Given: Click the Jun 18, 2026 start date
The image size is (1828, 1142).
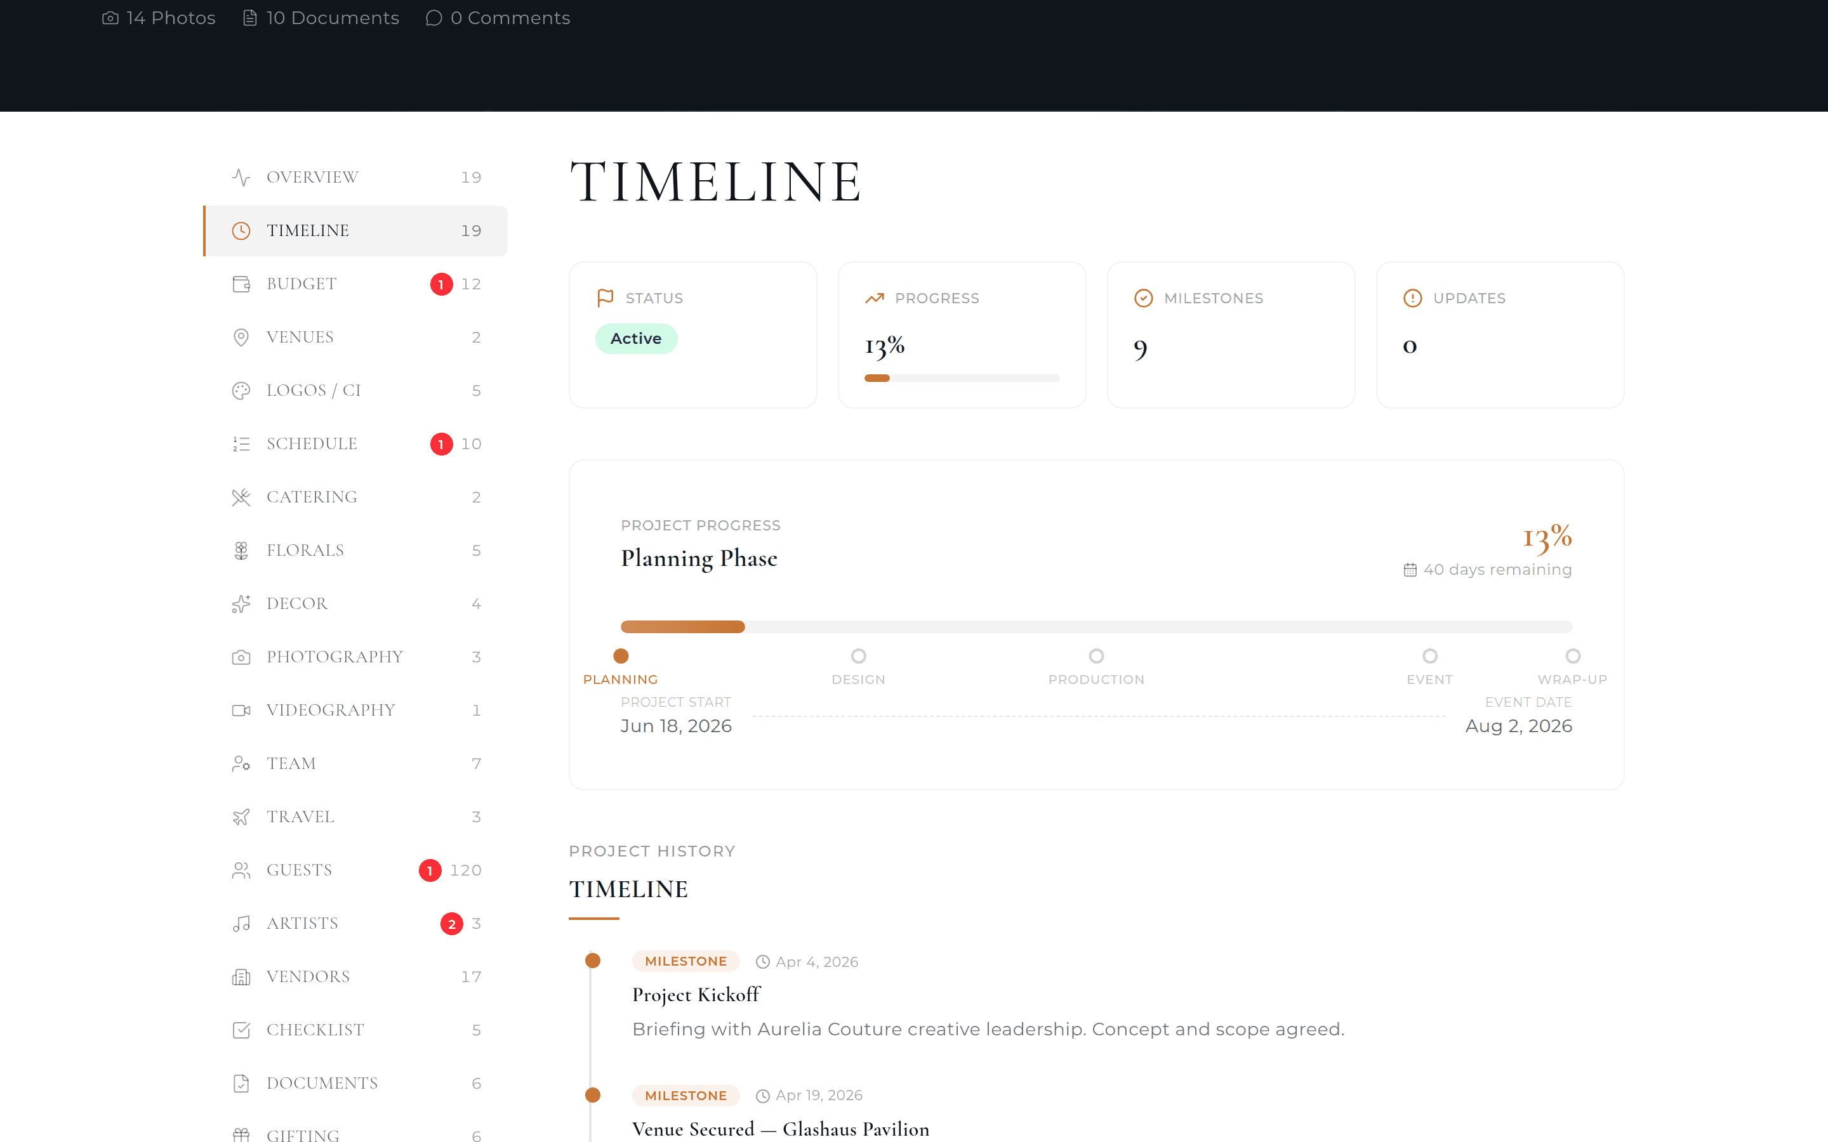Looking at the screenshot, I should point(676,726).
